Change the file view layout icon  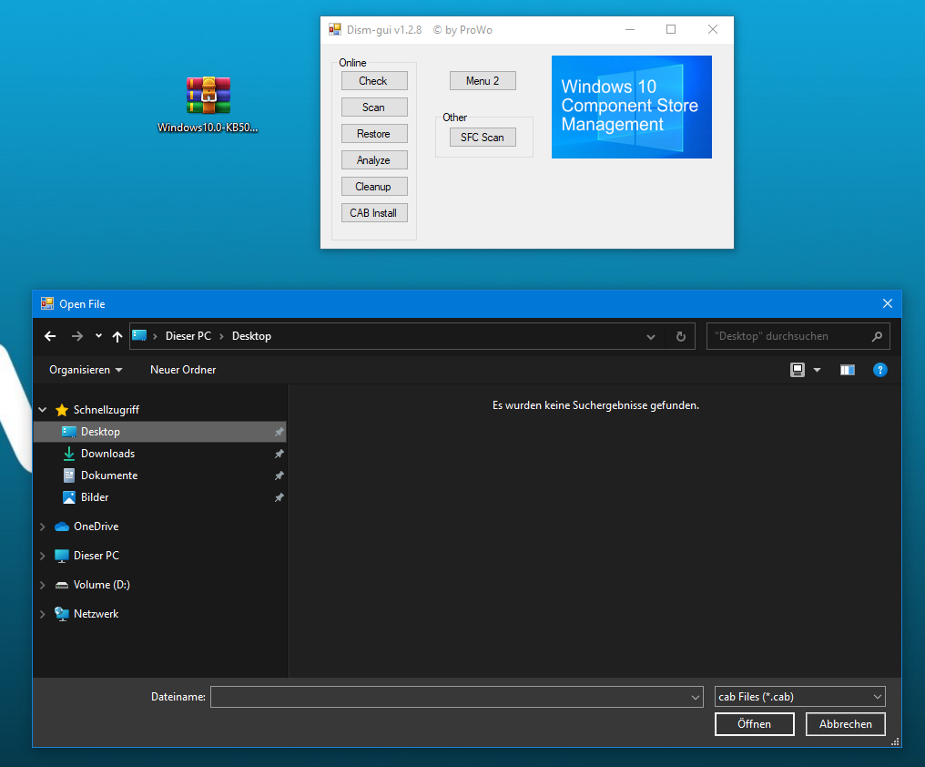point(798,370)
